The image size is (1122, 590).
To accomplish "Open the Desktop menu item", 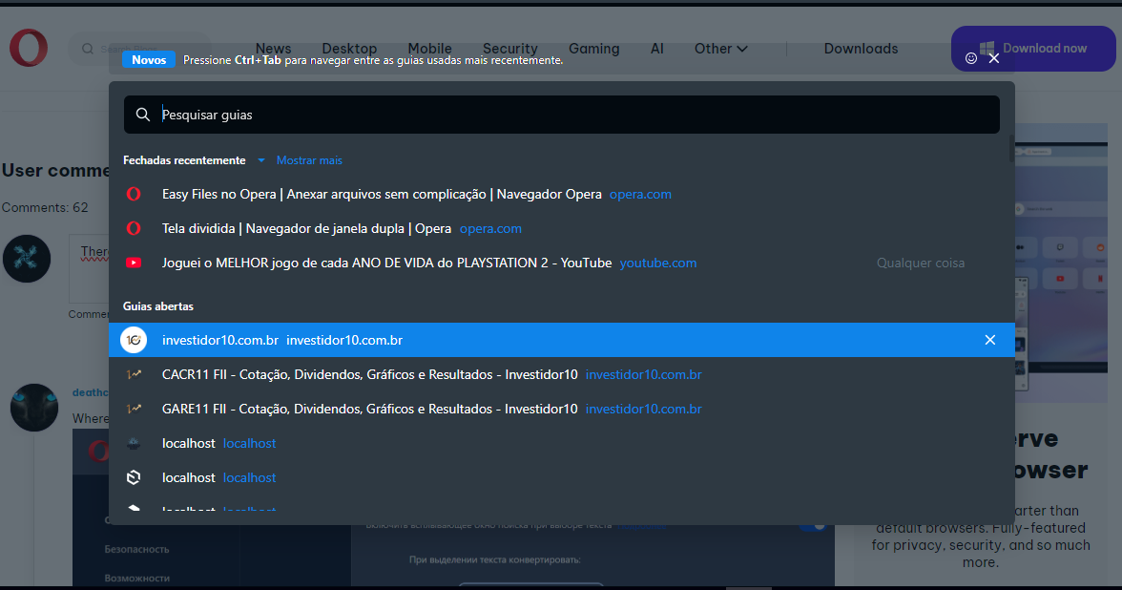I will pos(349,49).
